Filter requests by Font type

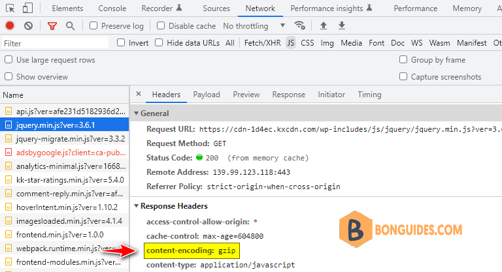pos(376,43)
